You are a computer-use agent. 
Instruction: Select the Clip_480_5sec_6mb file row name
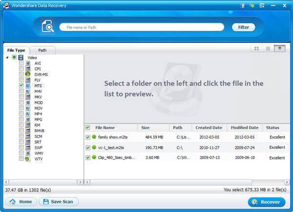coord(116,157)
